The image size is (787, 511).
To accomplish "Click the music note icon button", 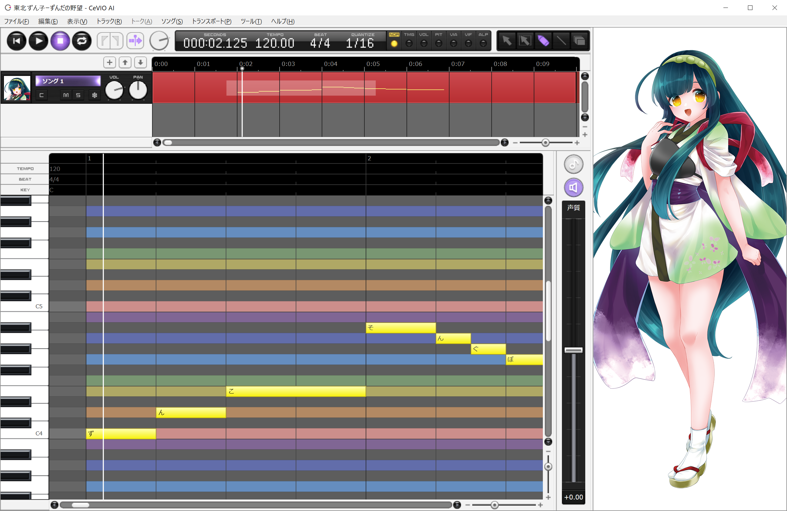I will click(573, 164).
